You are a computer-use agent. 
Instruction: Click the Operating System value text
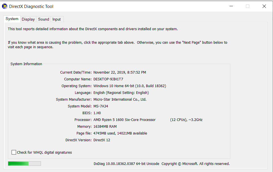(x=130, y=86)
